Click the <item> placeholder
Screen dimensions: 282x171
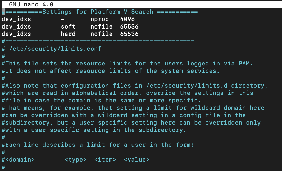point(105,160)
